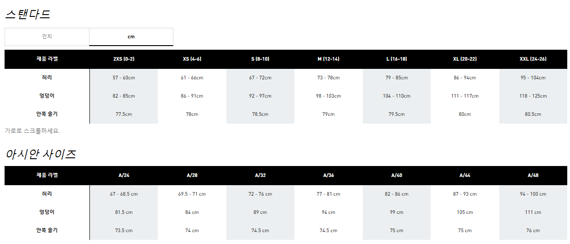Click the 안쪽 솔기 row label in standard table
The image size is (570, 244).
click(47, 114)
